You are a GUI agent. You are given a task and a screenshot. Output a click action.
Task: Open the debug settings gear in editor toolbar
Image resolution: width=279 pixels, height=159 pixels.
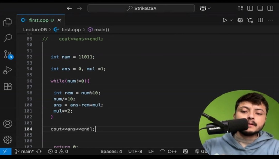tap(240, 20)
